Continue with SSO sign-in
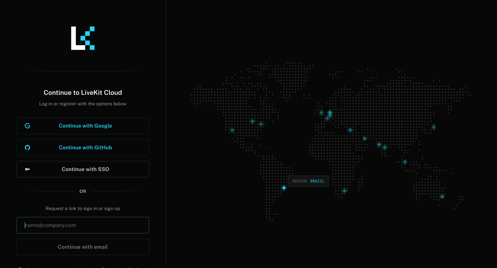 click(x=83, y=169)
